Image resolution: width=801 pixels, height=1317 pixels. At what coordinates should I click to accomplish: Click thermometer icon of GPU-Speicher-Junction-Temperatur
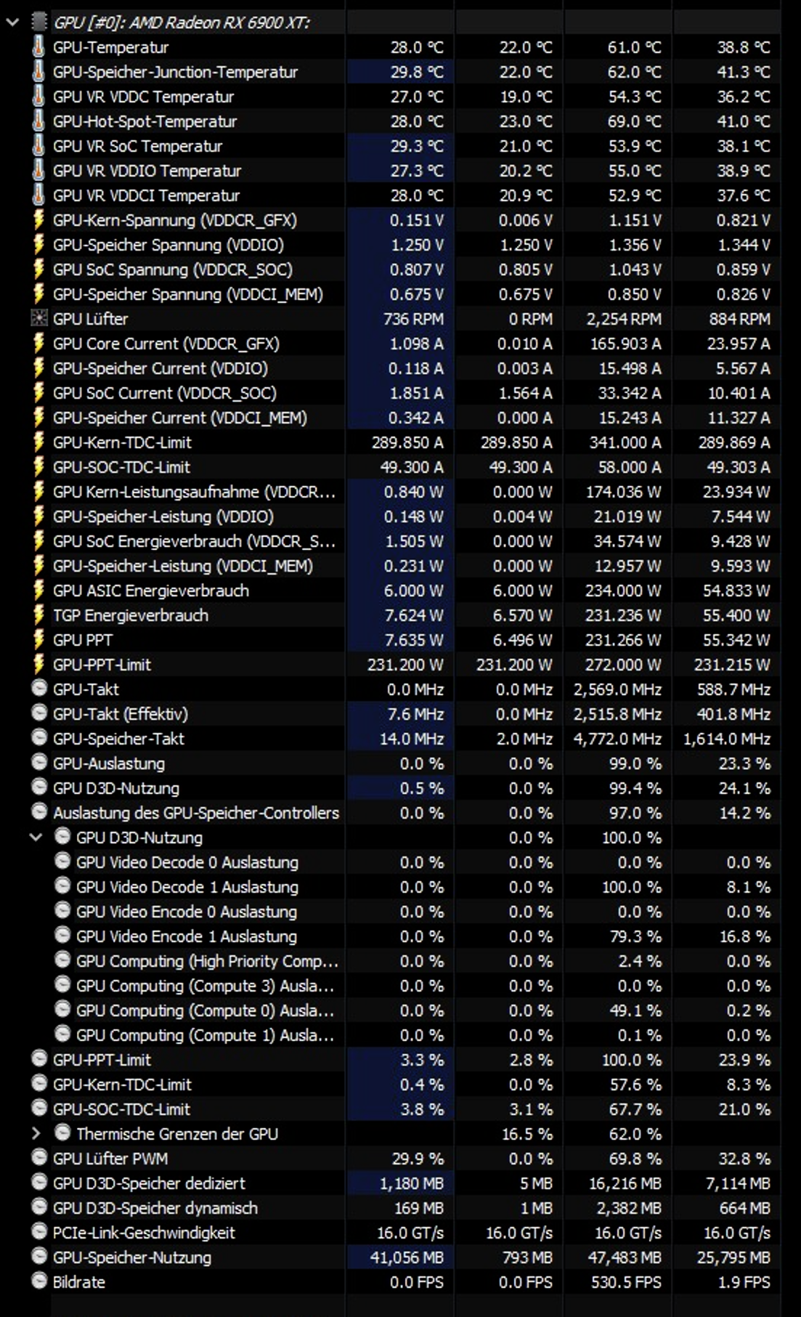[38, 72]
